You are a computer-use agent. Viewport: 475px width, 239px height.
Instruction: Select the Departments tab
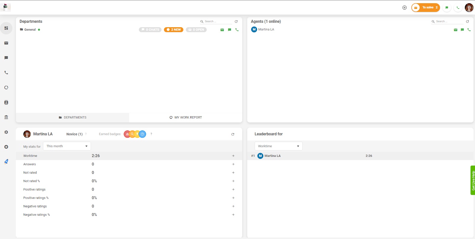tap(72, 117)
